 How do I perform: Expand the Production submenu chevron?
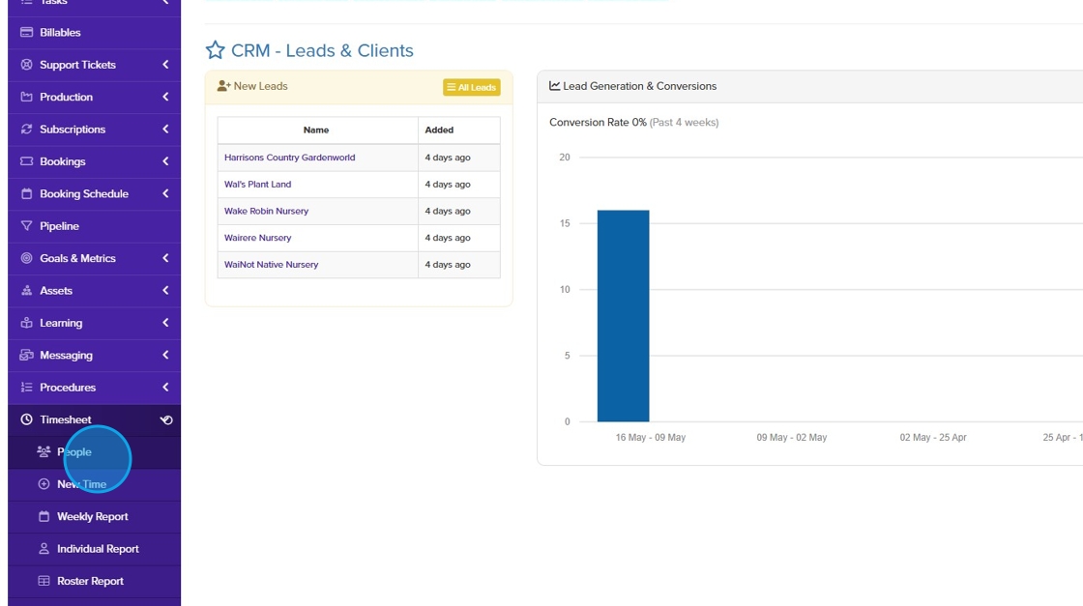[x=165, y=97]
